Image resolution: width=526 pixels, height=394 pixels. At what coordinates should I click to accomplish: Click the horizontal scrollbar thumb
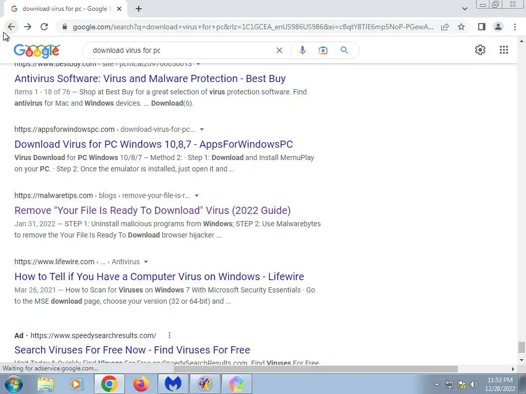316,369
